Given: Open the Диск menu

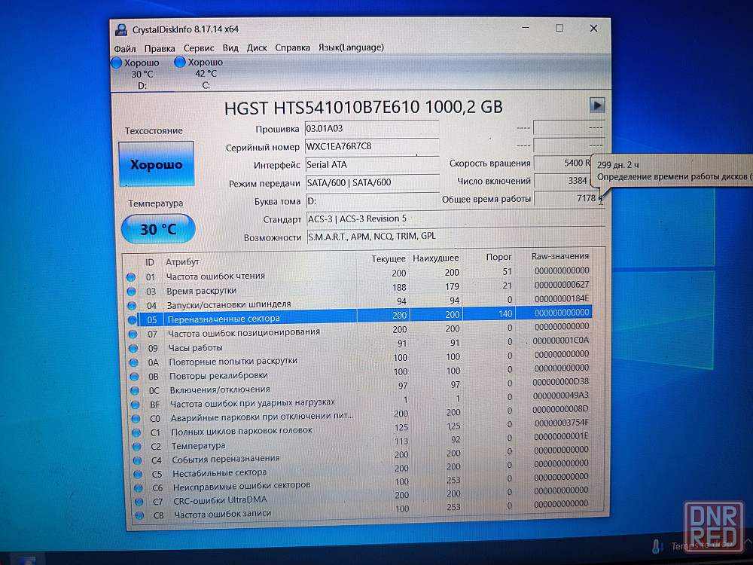Looking at the screenshot, I should point(257,48).
